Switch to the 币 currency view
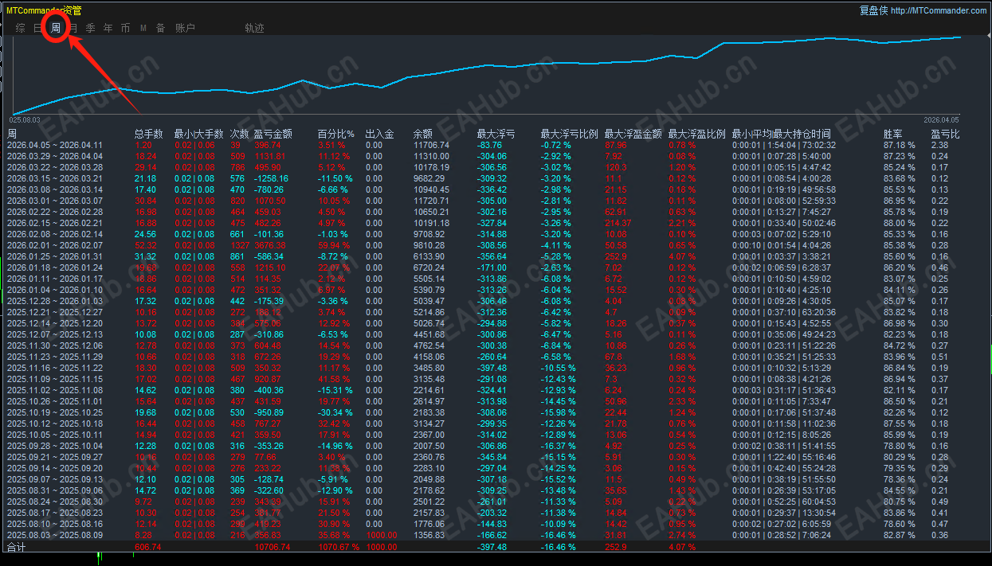This screenshot has width=992, height=566. [125, 27]
